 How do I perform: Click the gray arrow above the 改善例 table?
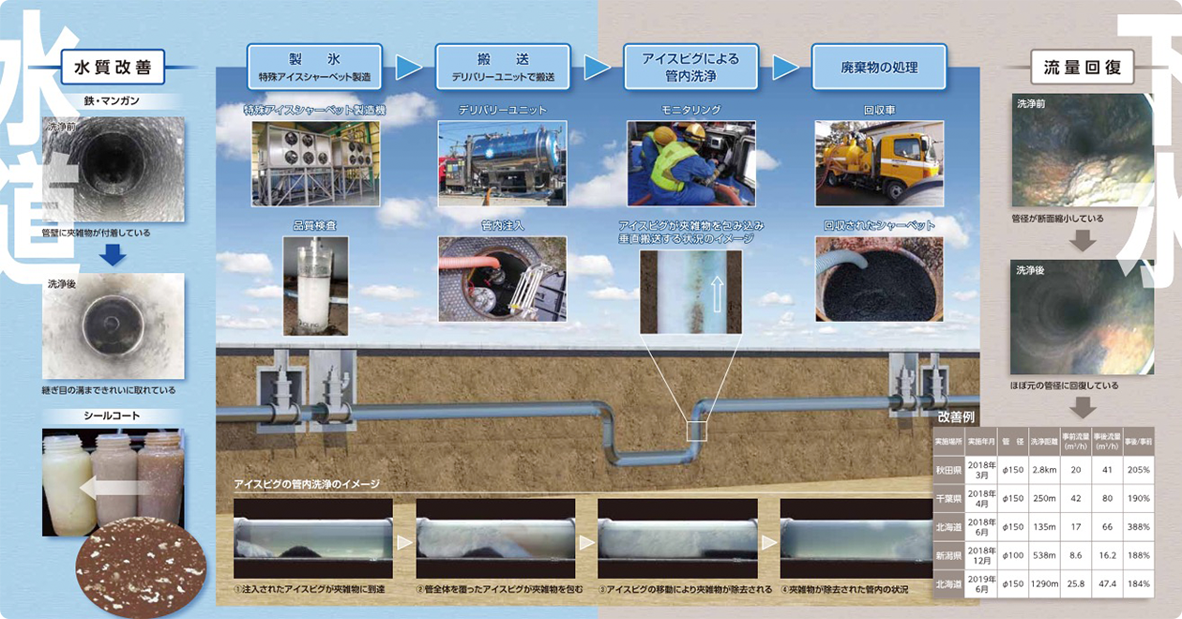1082,407
